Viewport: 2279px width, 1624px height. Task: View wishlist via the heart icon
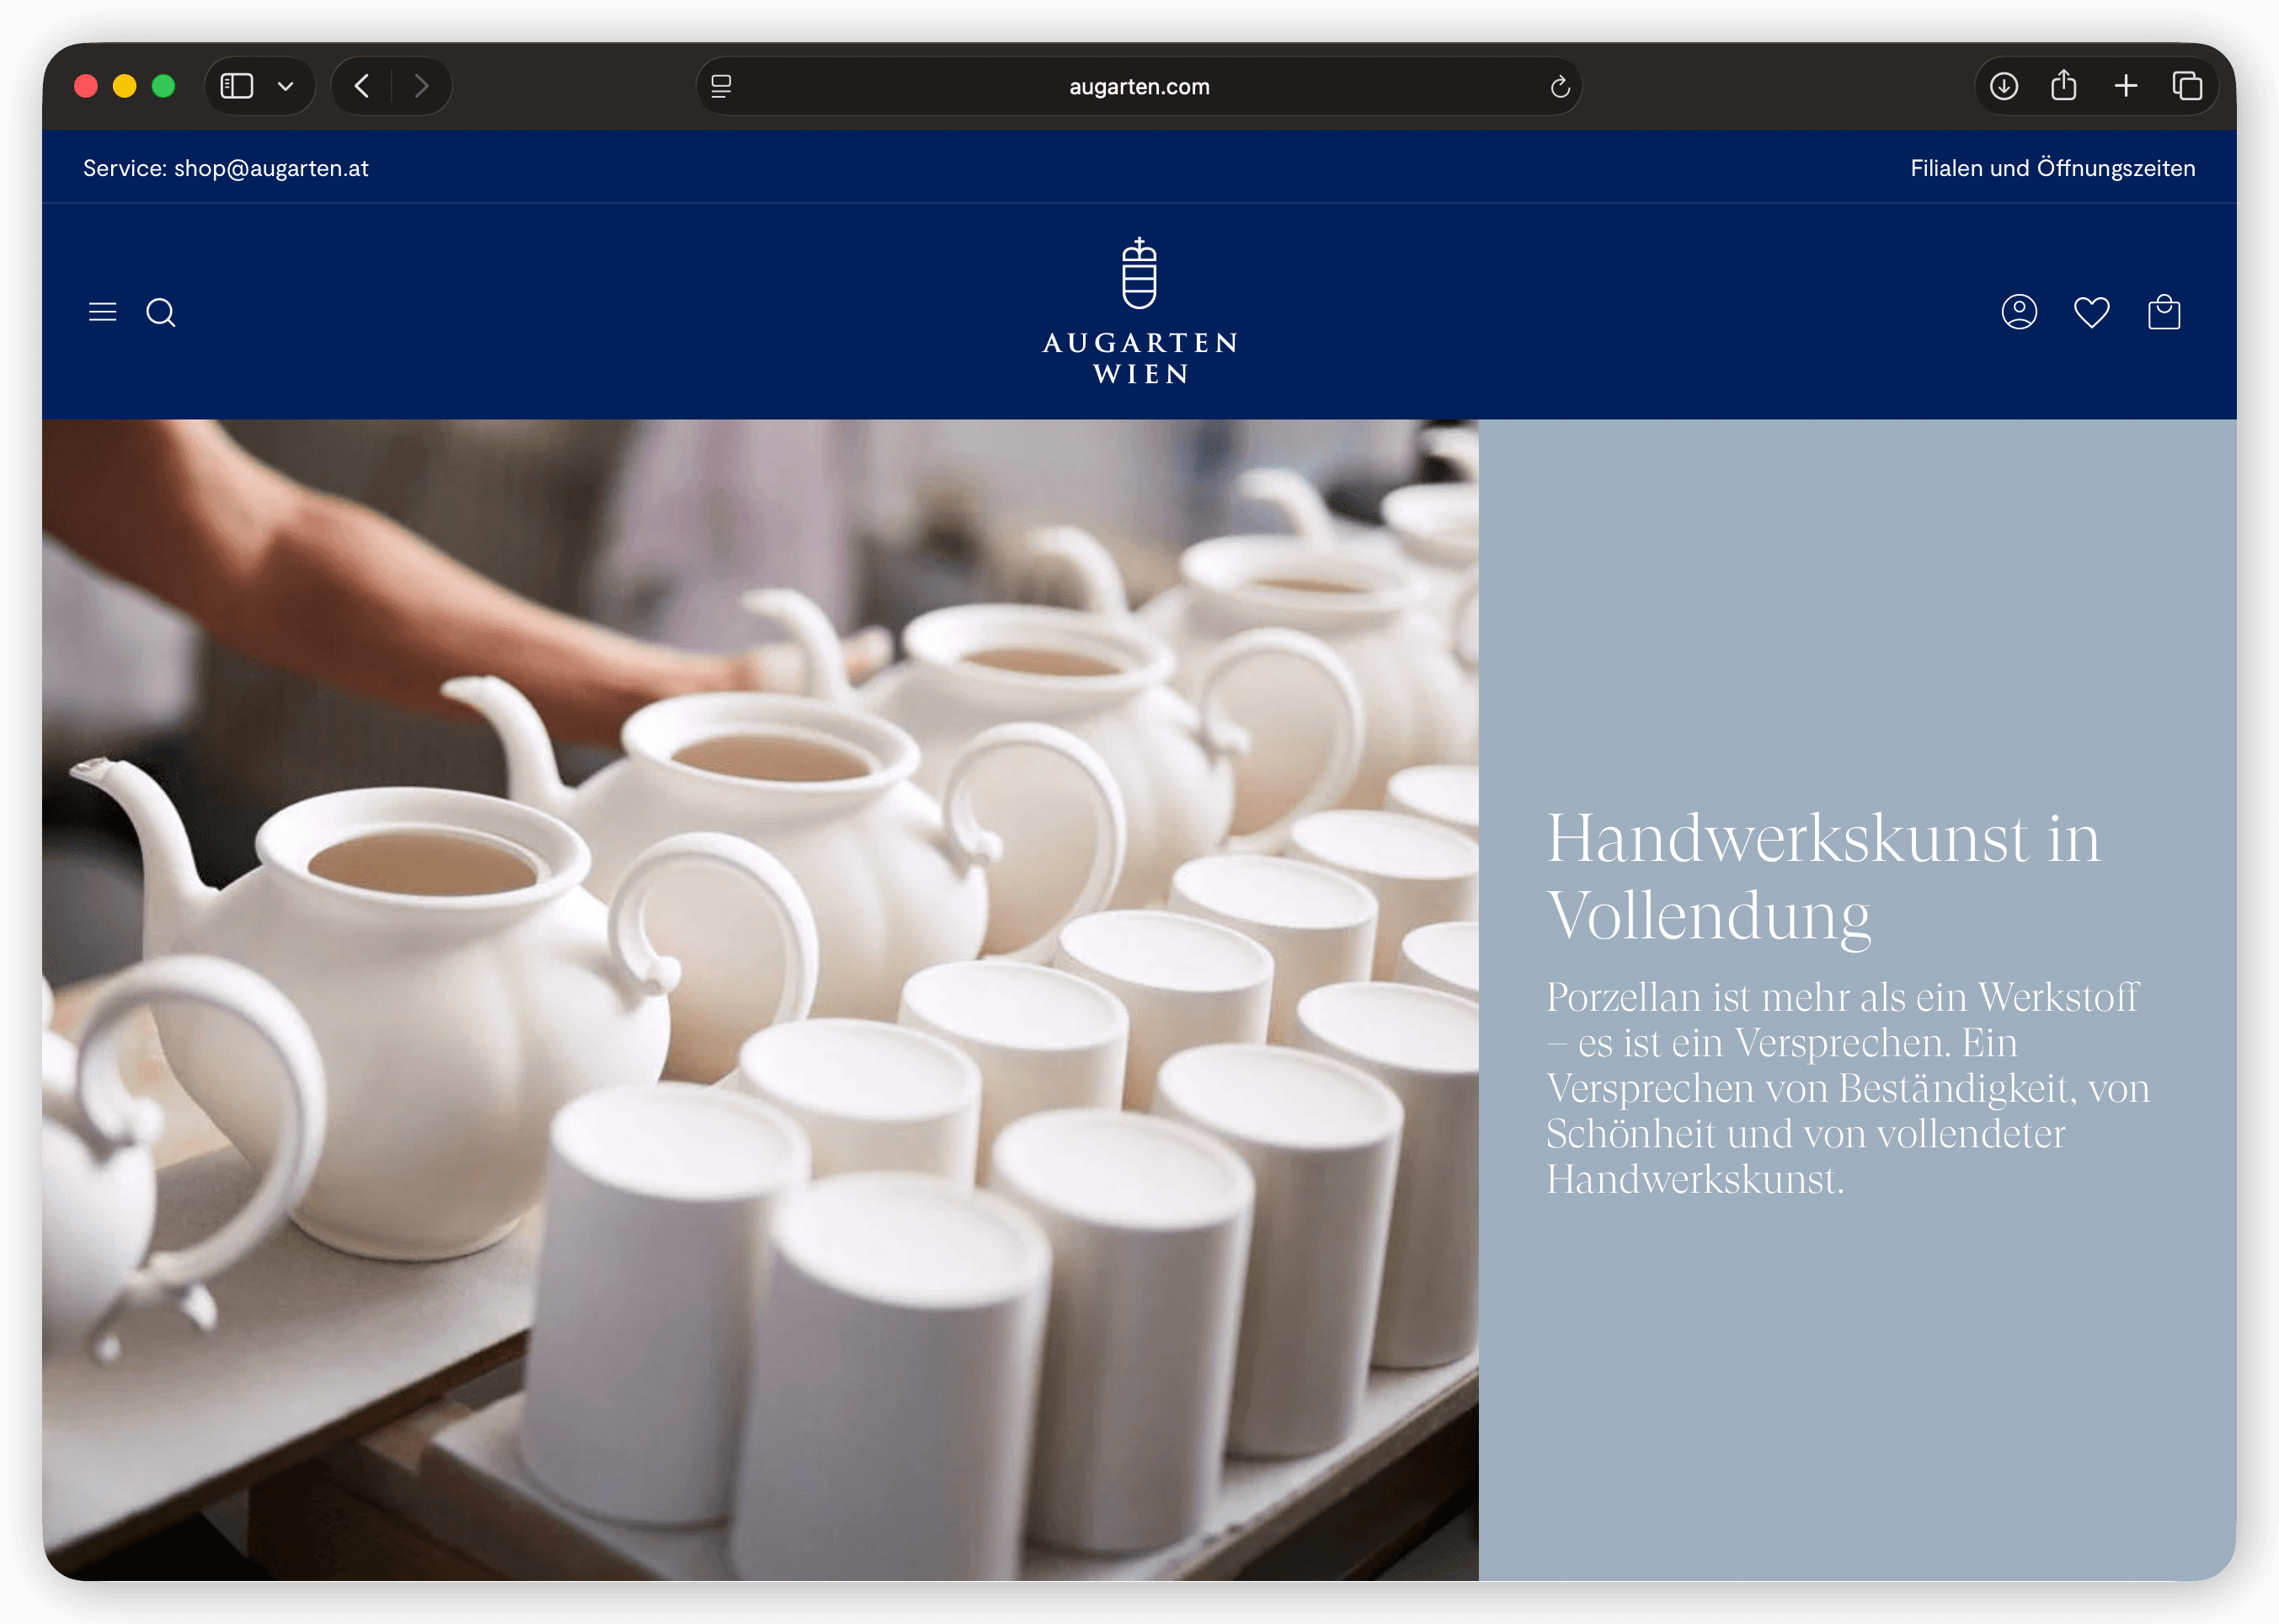(2091, 312)
